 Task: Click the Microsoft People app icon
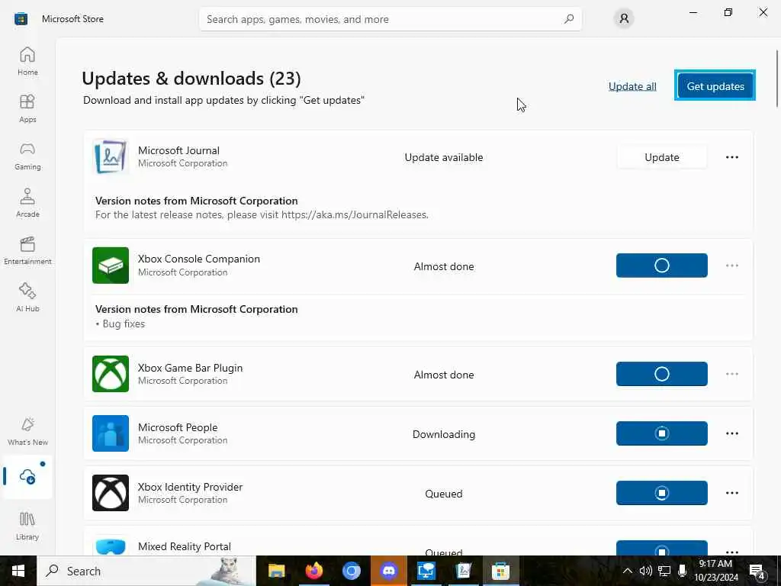111,433
